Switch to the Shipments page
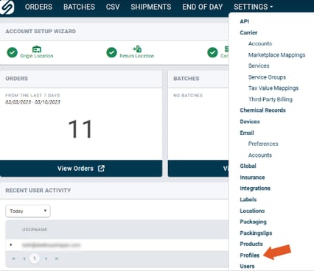Screen dimensions: 314x271 pos(151,7)
